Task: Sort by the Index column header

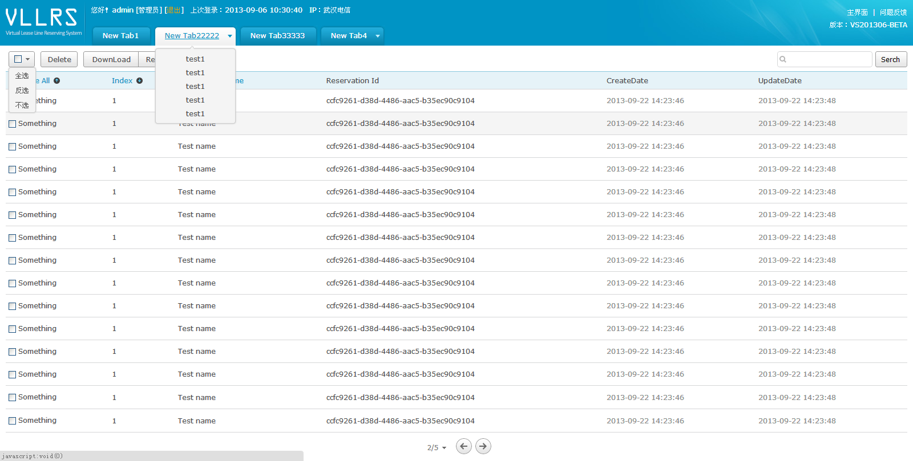Action: [x=122, y=81]
